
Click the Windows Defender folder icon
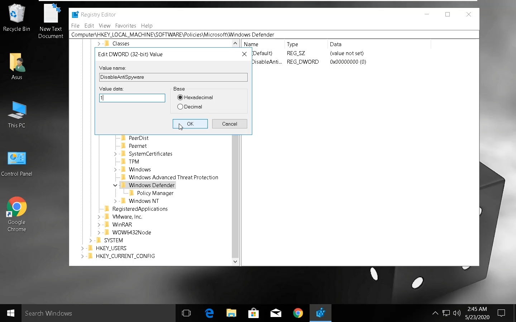click(x=123, y=185)
